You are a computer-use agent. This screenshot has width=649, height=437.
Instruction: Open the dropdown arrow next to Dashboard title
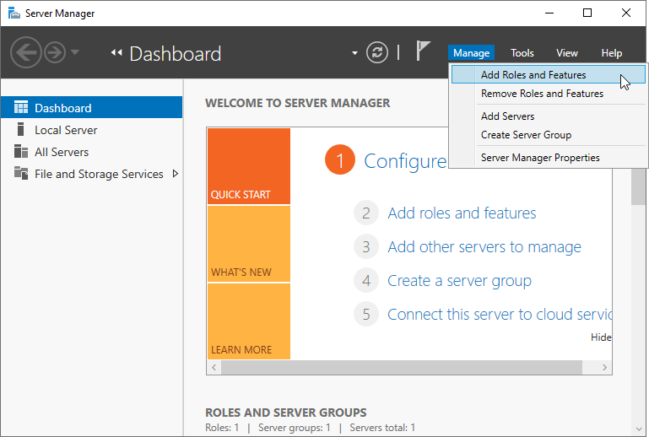tap(354, 53)
